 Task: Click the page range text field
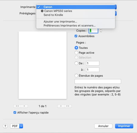[98, 81]
